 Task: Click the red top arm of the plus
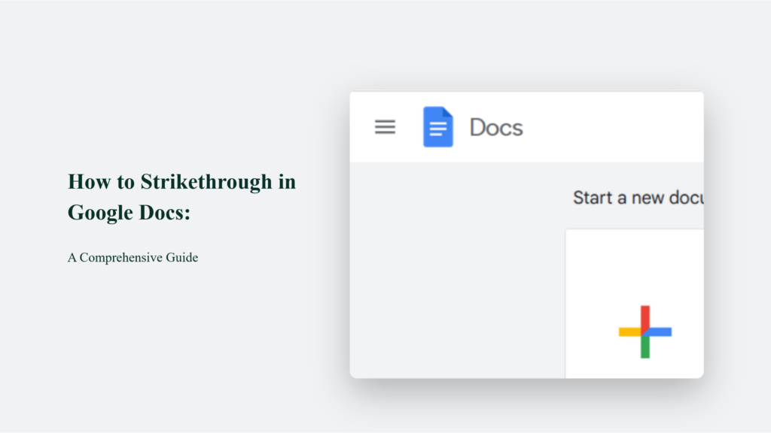(645, 316)
